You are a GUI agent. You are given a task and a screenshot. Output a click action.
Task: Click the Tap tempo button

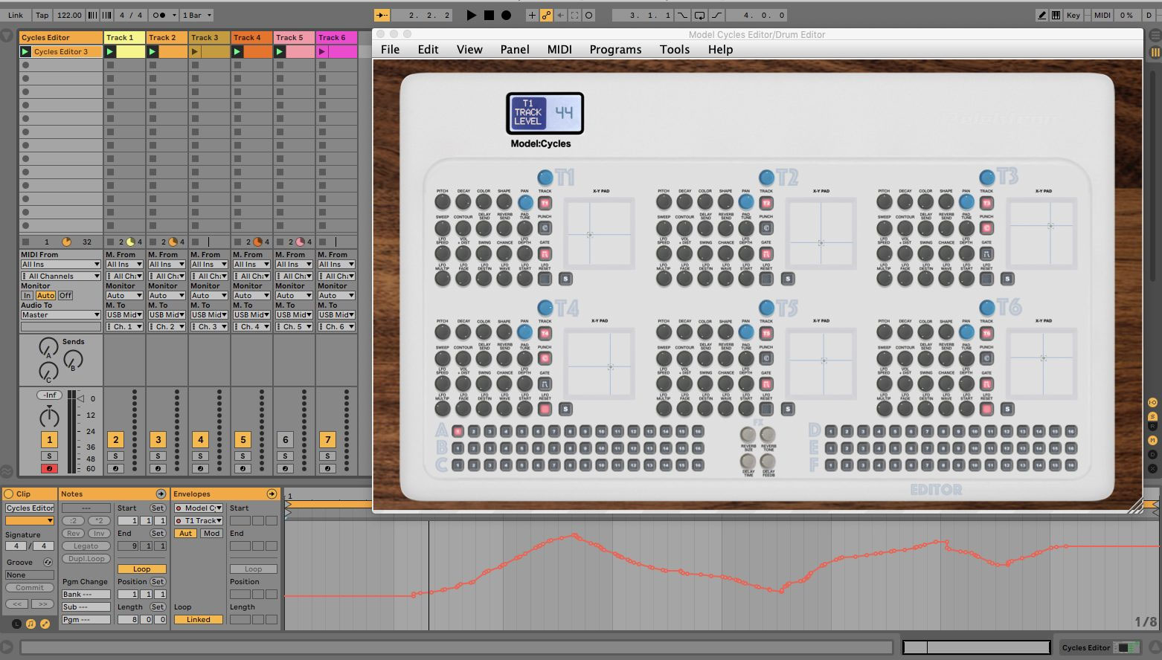[42, 15]
